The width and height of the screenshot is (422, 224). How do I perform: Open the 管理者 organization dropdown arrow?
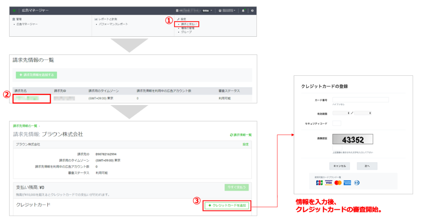(x=211, y=10)
